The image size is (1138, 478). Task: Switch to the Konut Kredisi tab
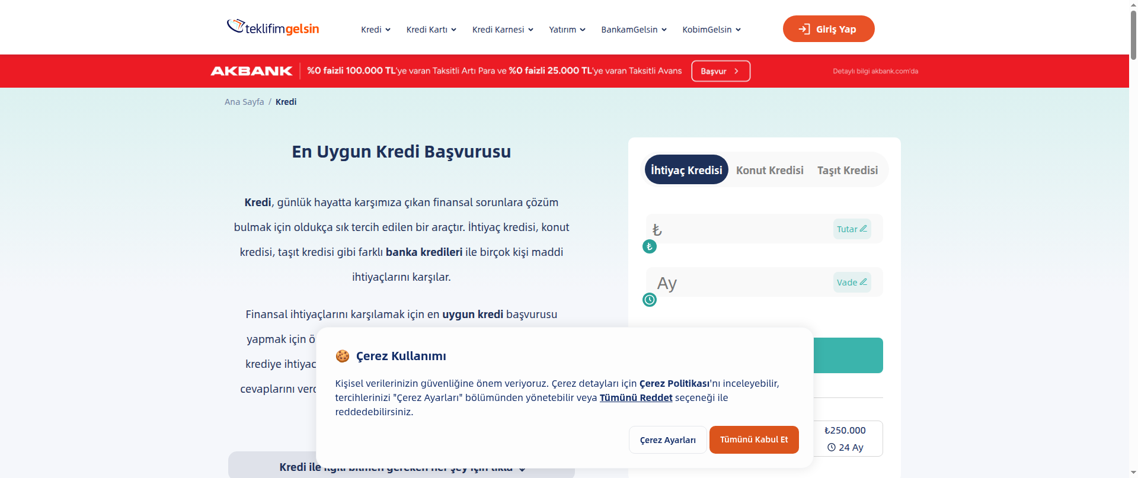(x=770, y=170)
